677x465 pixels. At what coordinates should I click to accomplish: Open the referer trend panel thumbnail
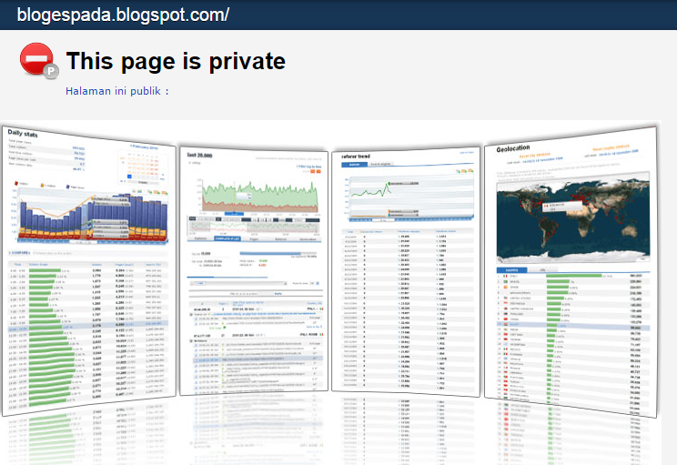click(406, 272)
